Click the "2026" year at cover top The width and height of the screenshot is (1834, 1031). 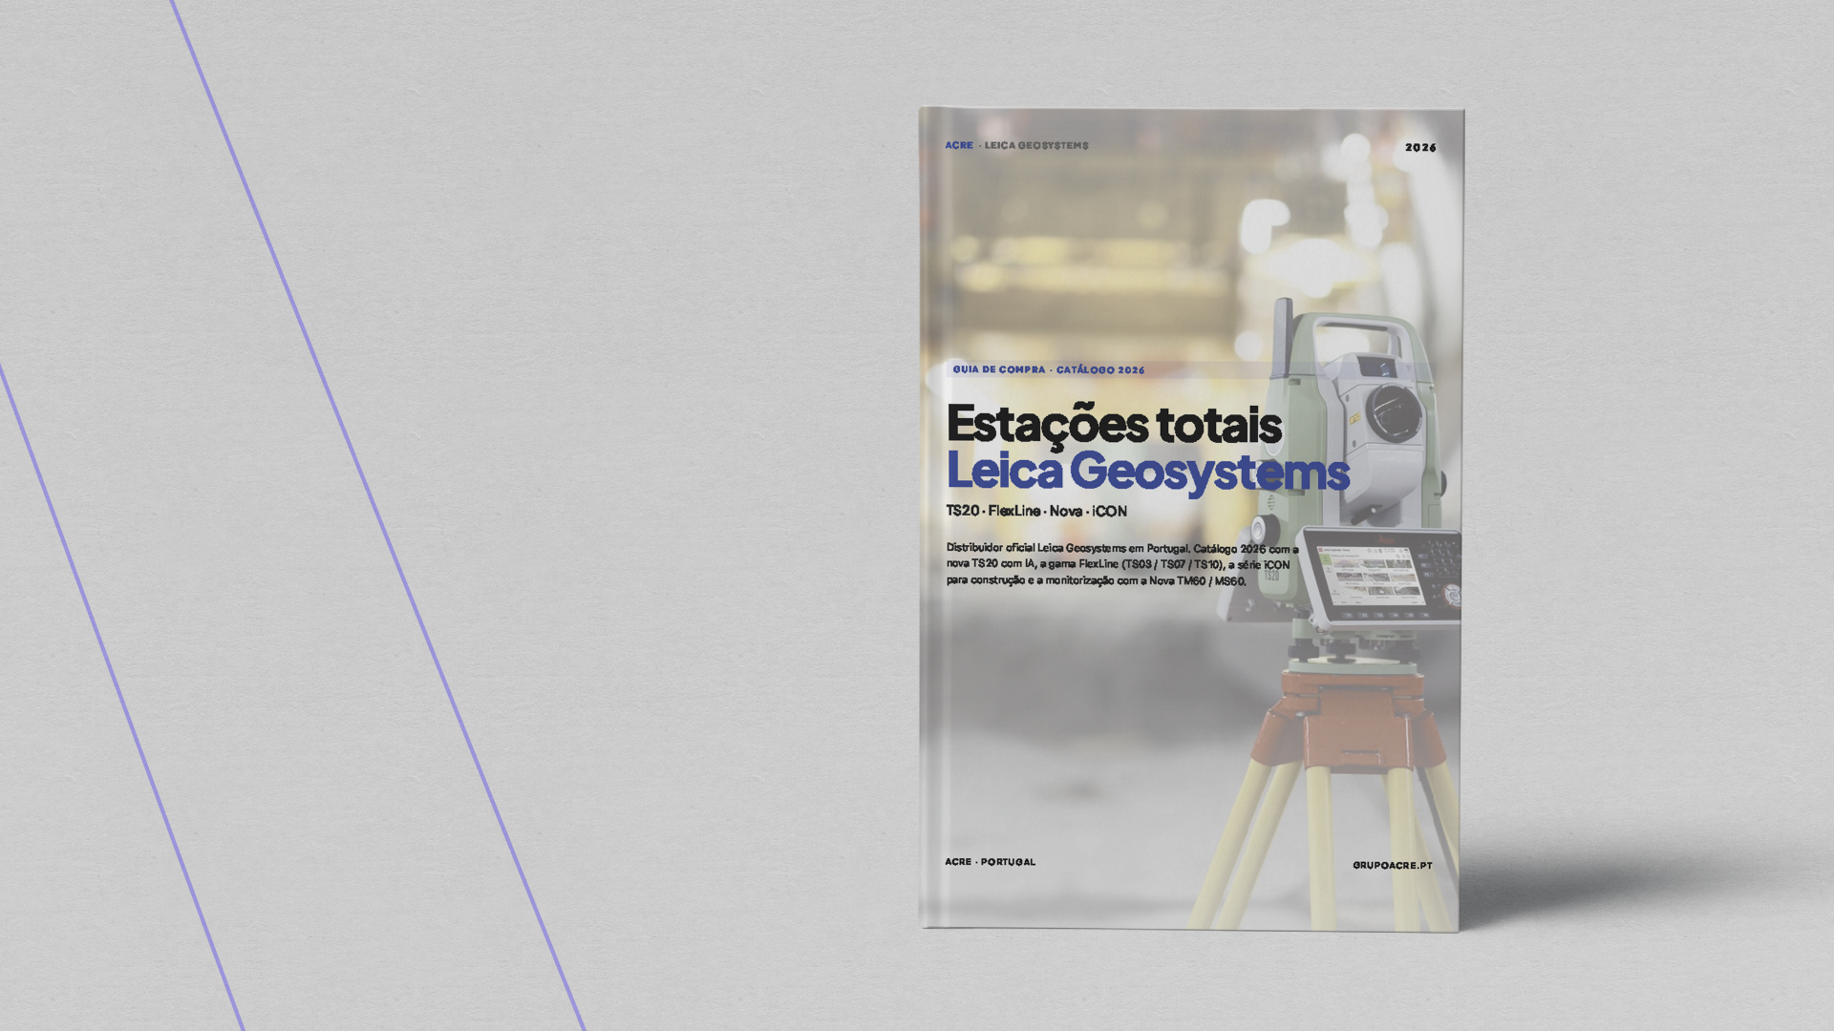coord(1420,147)
